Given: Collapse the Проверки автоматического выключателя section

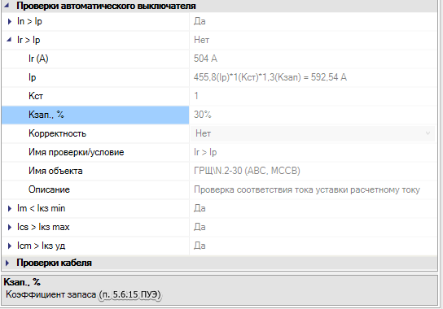Looking at the screenshot, I should click(x=7, y=6).
